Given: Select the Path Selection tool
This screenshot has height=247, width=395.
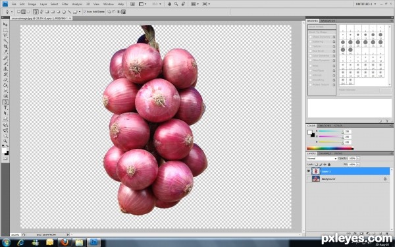Looking at the screenshot, I should pyautogui.click(x=5, y=113).
